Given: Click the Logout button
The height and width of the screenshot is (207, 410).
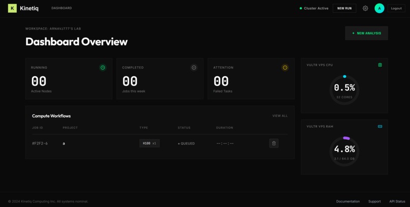Looking at the screenshot, I should click(x=396, y=8).
